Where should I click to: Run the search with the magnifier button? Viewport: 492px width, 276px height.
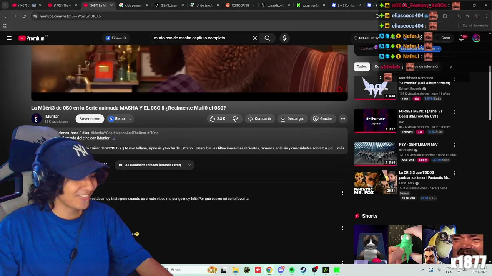(267, 38)
